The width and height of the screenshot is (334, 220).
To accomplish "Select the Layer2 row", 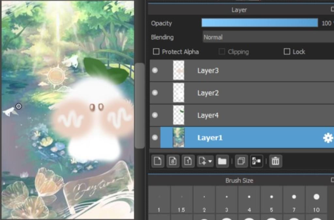I will point(242,93).
